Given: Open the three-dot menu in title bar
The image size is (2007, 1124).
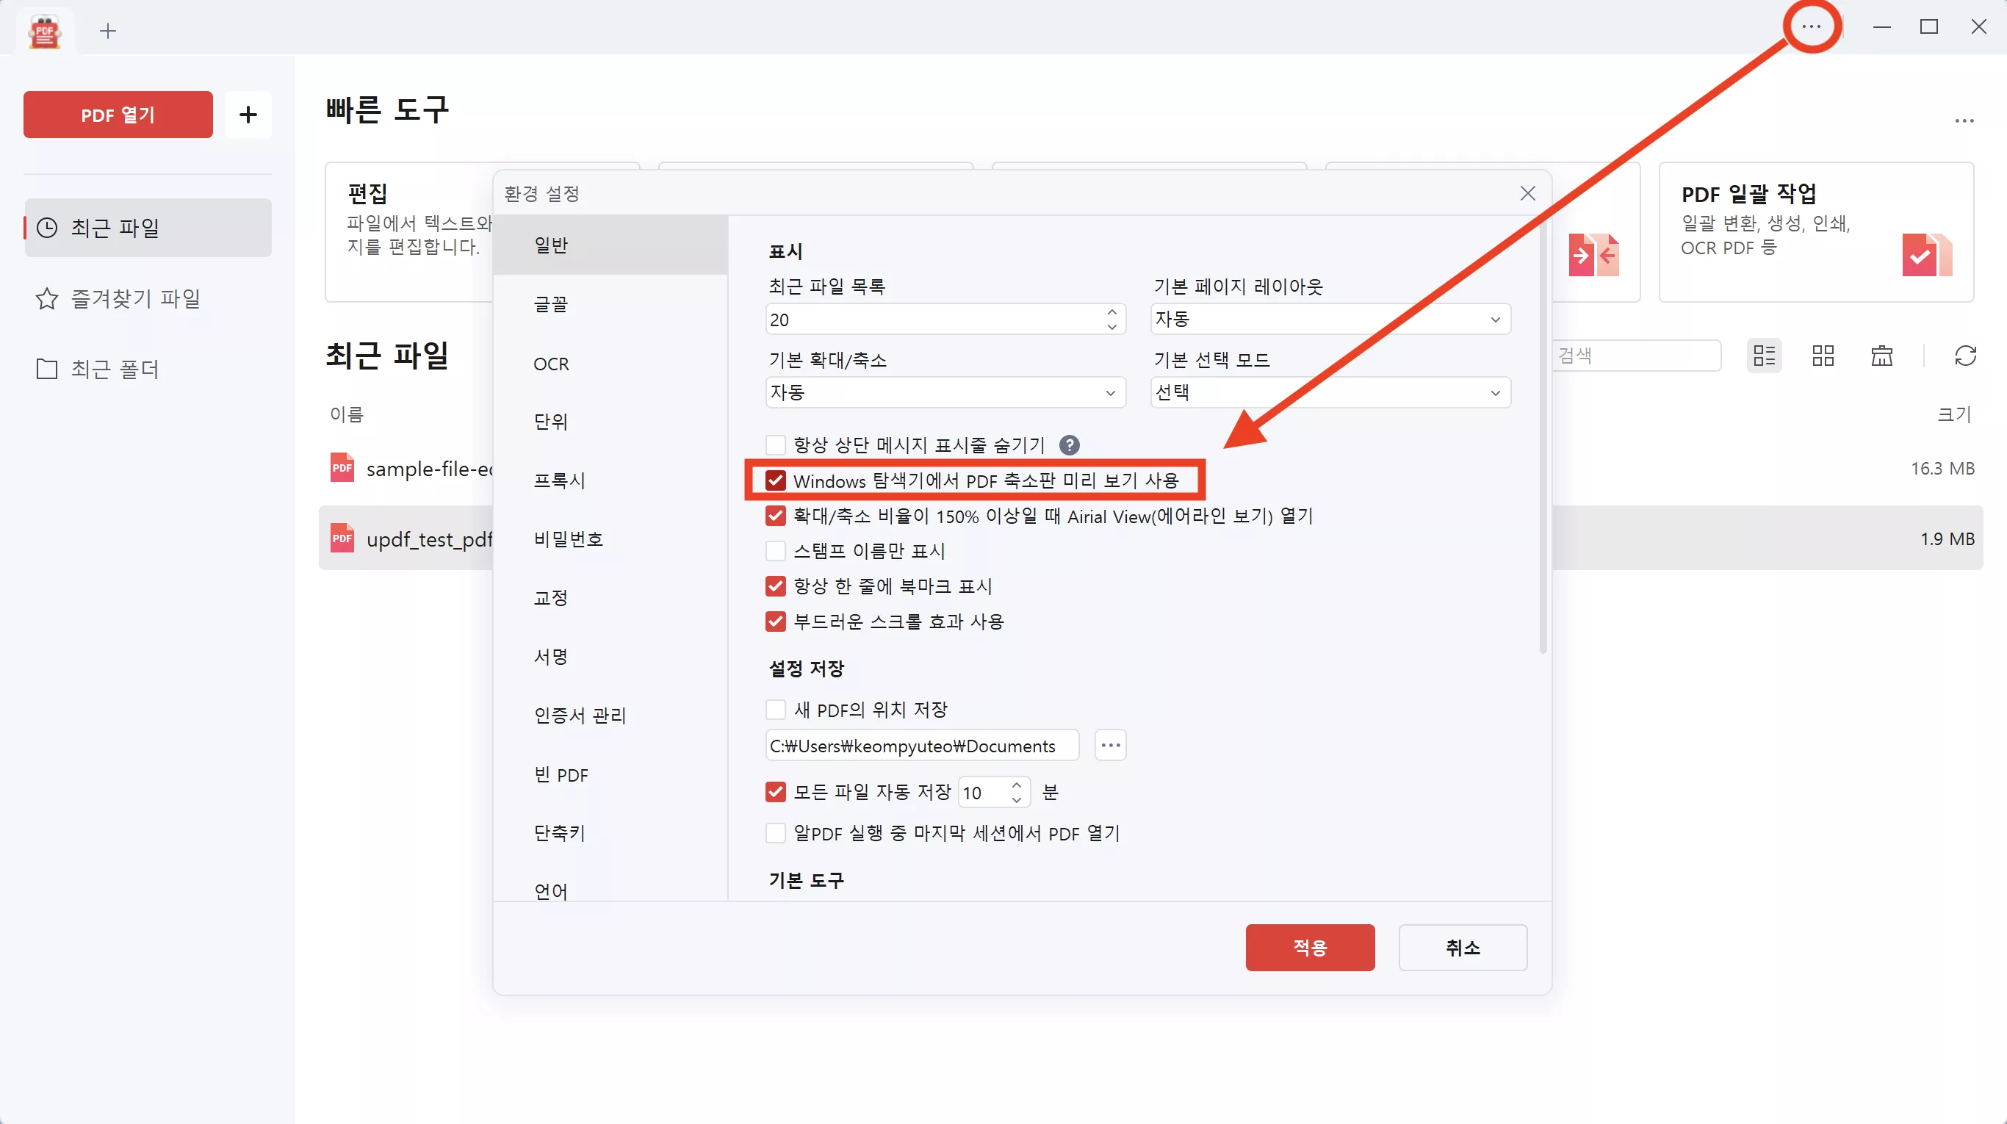Looking at the screenshot, I should coord(1812,26).
